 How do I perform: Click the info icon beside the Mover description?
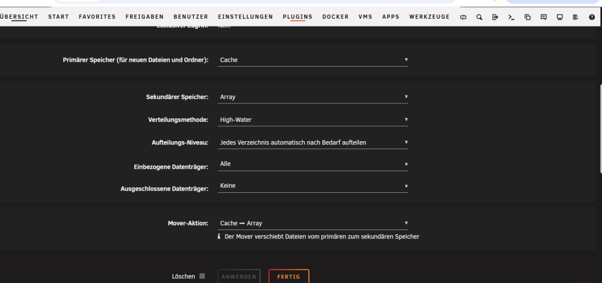click(x=219, y=237)
